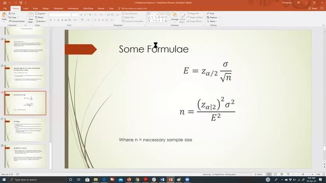
Task: Open the comments pane icon
Action: pyautogui.click(x=322, y=8)
